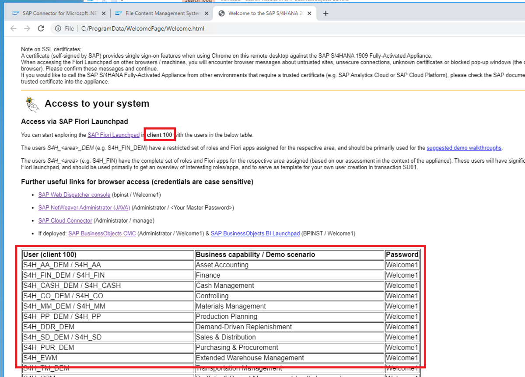Click the browser forward arrow
The height and width of the screenshot is (377, 525).
[x=27, y=28]
